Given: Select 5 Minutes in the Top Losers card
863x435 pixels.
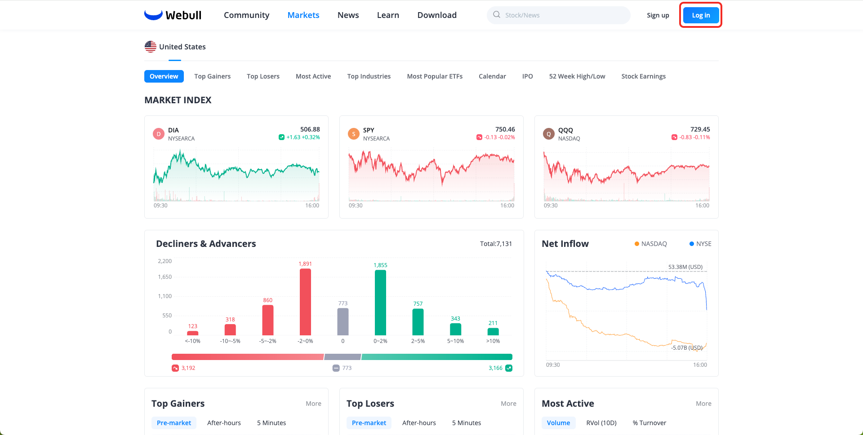Looking at the screenshot, I should [x=467, y=423].
